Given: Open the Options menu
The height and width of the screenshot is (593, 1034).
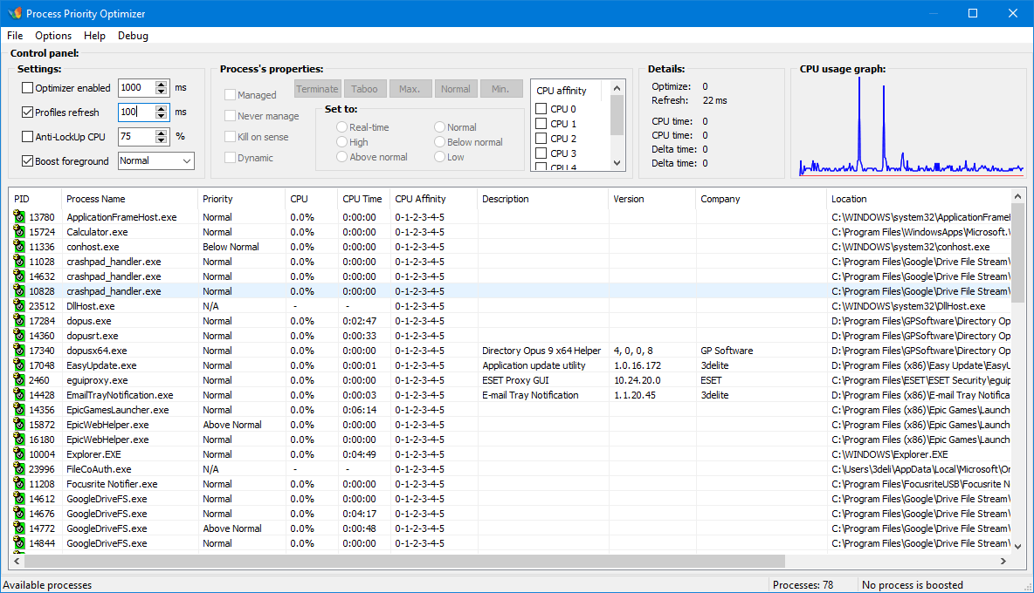Looking at the screenshot, I should click(x=53, y=36).
